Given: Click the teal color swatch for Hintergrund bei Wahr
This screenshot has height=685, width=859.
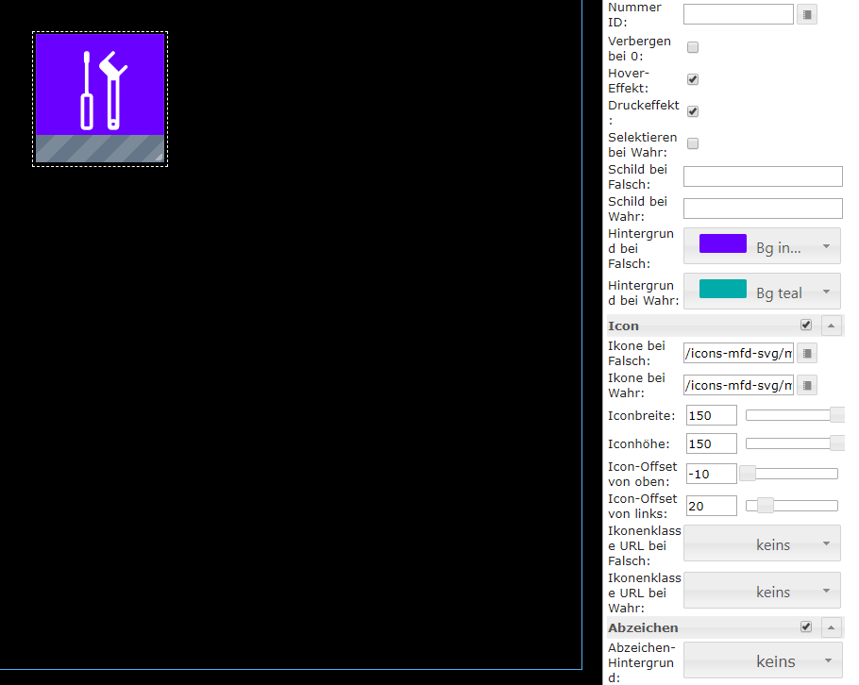Looking at the screenshot, I should [721, 288].
